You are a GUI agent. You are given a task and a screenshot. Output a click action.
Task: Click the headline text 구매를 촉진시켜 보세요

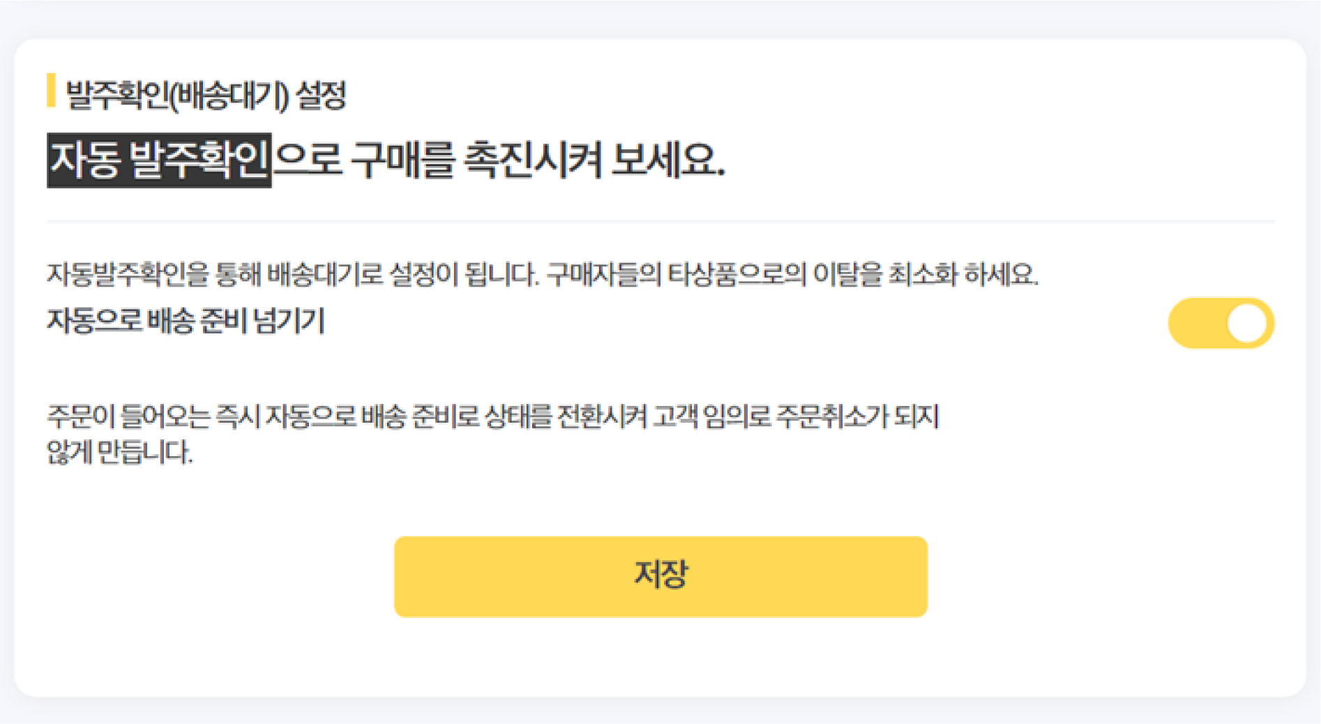coord(538,160)
